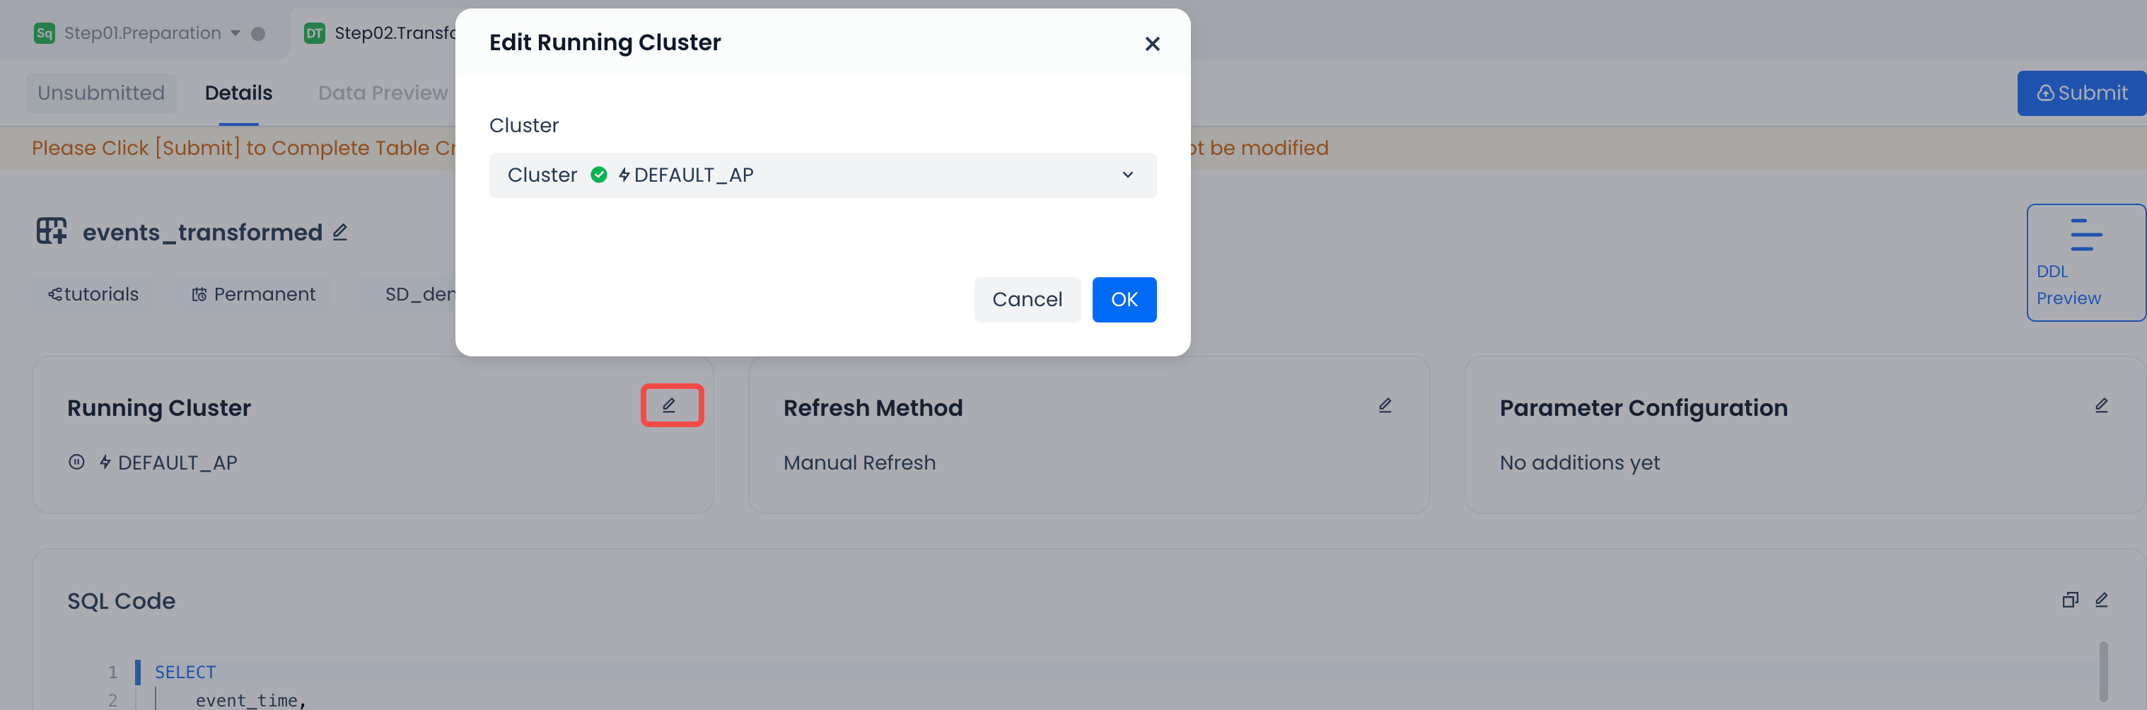The height and width of the screenshot is (710, 2147).
Task: Open the DDL Preview panel
Action: pyautogui.click(x=2085, y=262)
